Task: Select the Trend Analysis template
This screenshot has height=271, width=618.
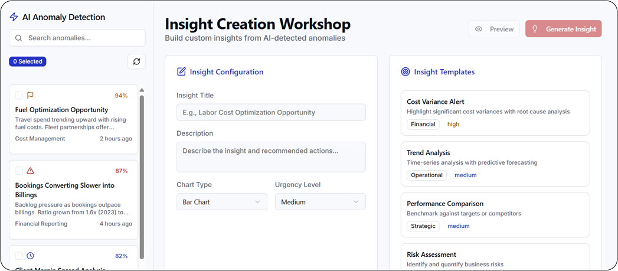Action: (x=495, y=164)
